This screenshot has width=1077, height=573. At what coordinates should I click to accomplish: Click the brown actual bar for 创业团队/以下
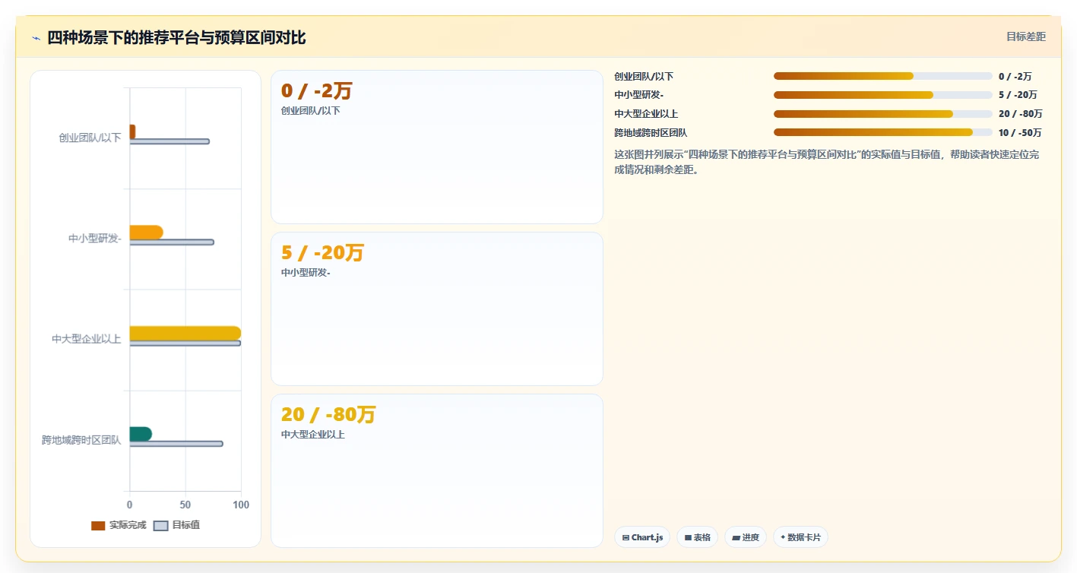tap(132, 131)
